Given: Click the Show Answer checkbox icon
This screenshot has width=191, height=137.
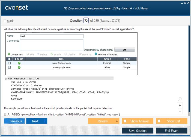Looking at the screenshot, I should (125, 121).
